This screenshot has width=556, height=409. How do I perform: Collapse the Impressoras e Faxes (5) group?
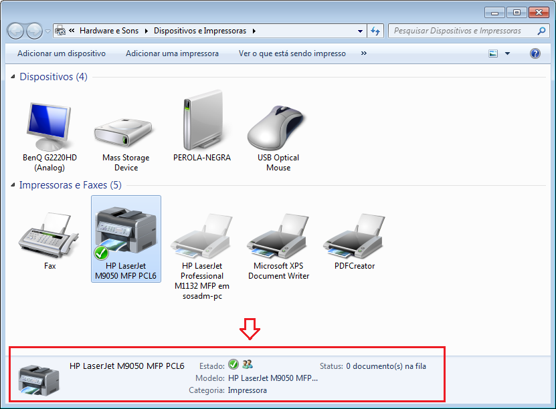13,185
